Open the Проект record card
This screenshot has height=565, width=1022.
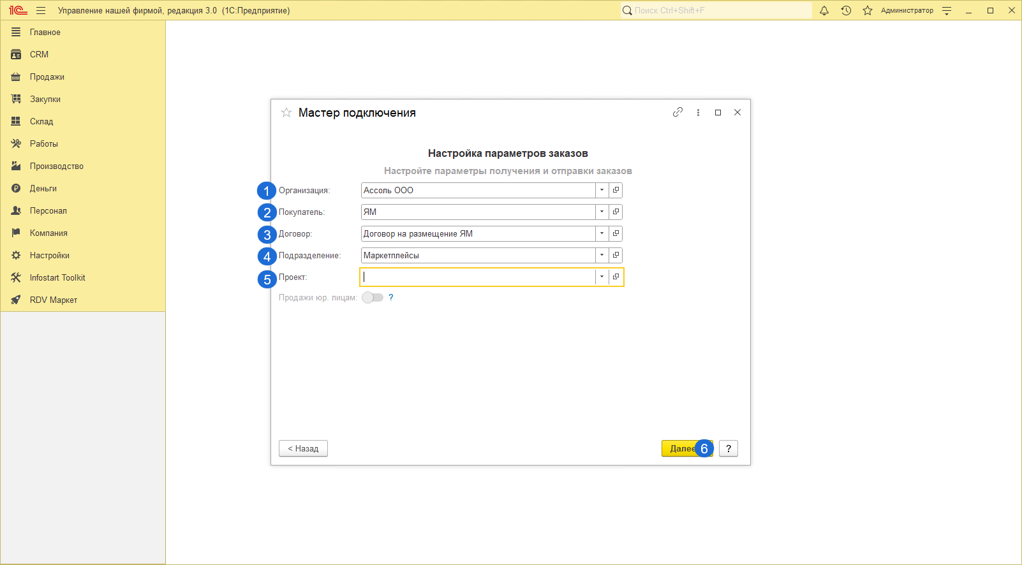point(616,277)
